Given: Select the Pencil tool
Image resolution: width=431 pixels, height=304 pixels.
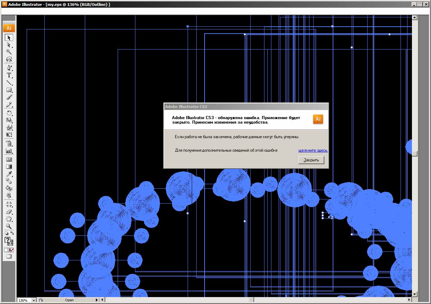Looking at the screenshot, I should pos(9,105).
